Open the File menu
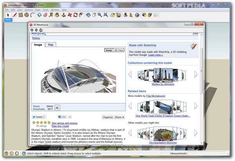Image resolution: width=235 pixels, height=161 pixels. (x=7, y=10)
